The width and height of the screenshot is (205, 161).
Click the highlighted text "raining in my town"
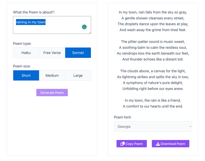(x=31, y=22)
